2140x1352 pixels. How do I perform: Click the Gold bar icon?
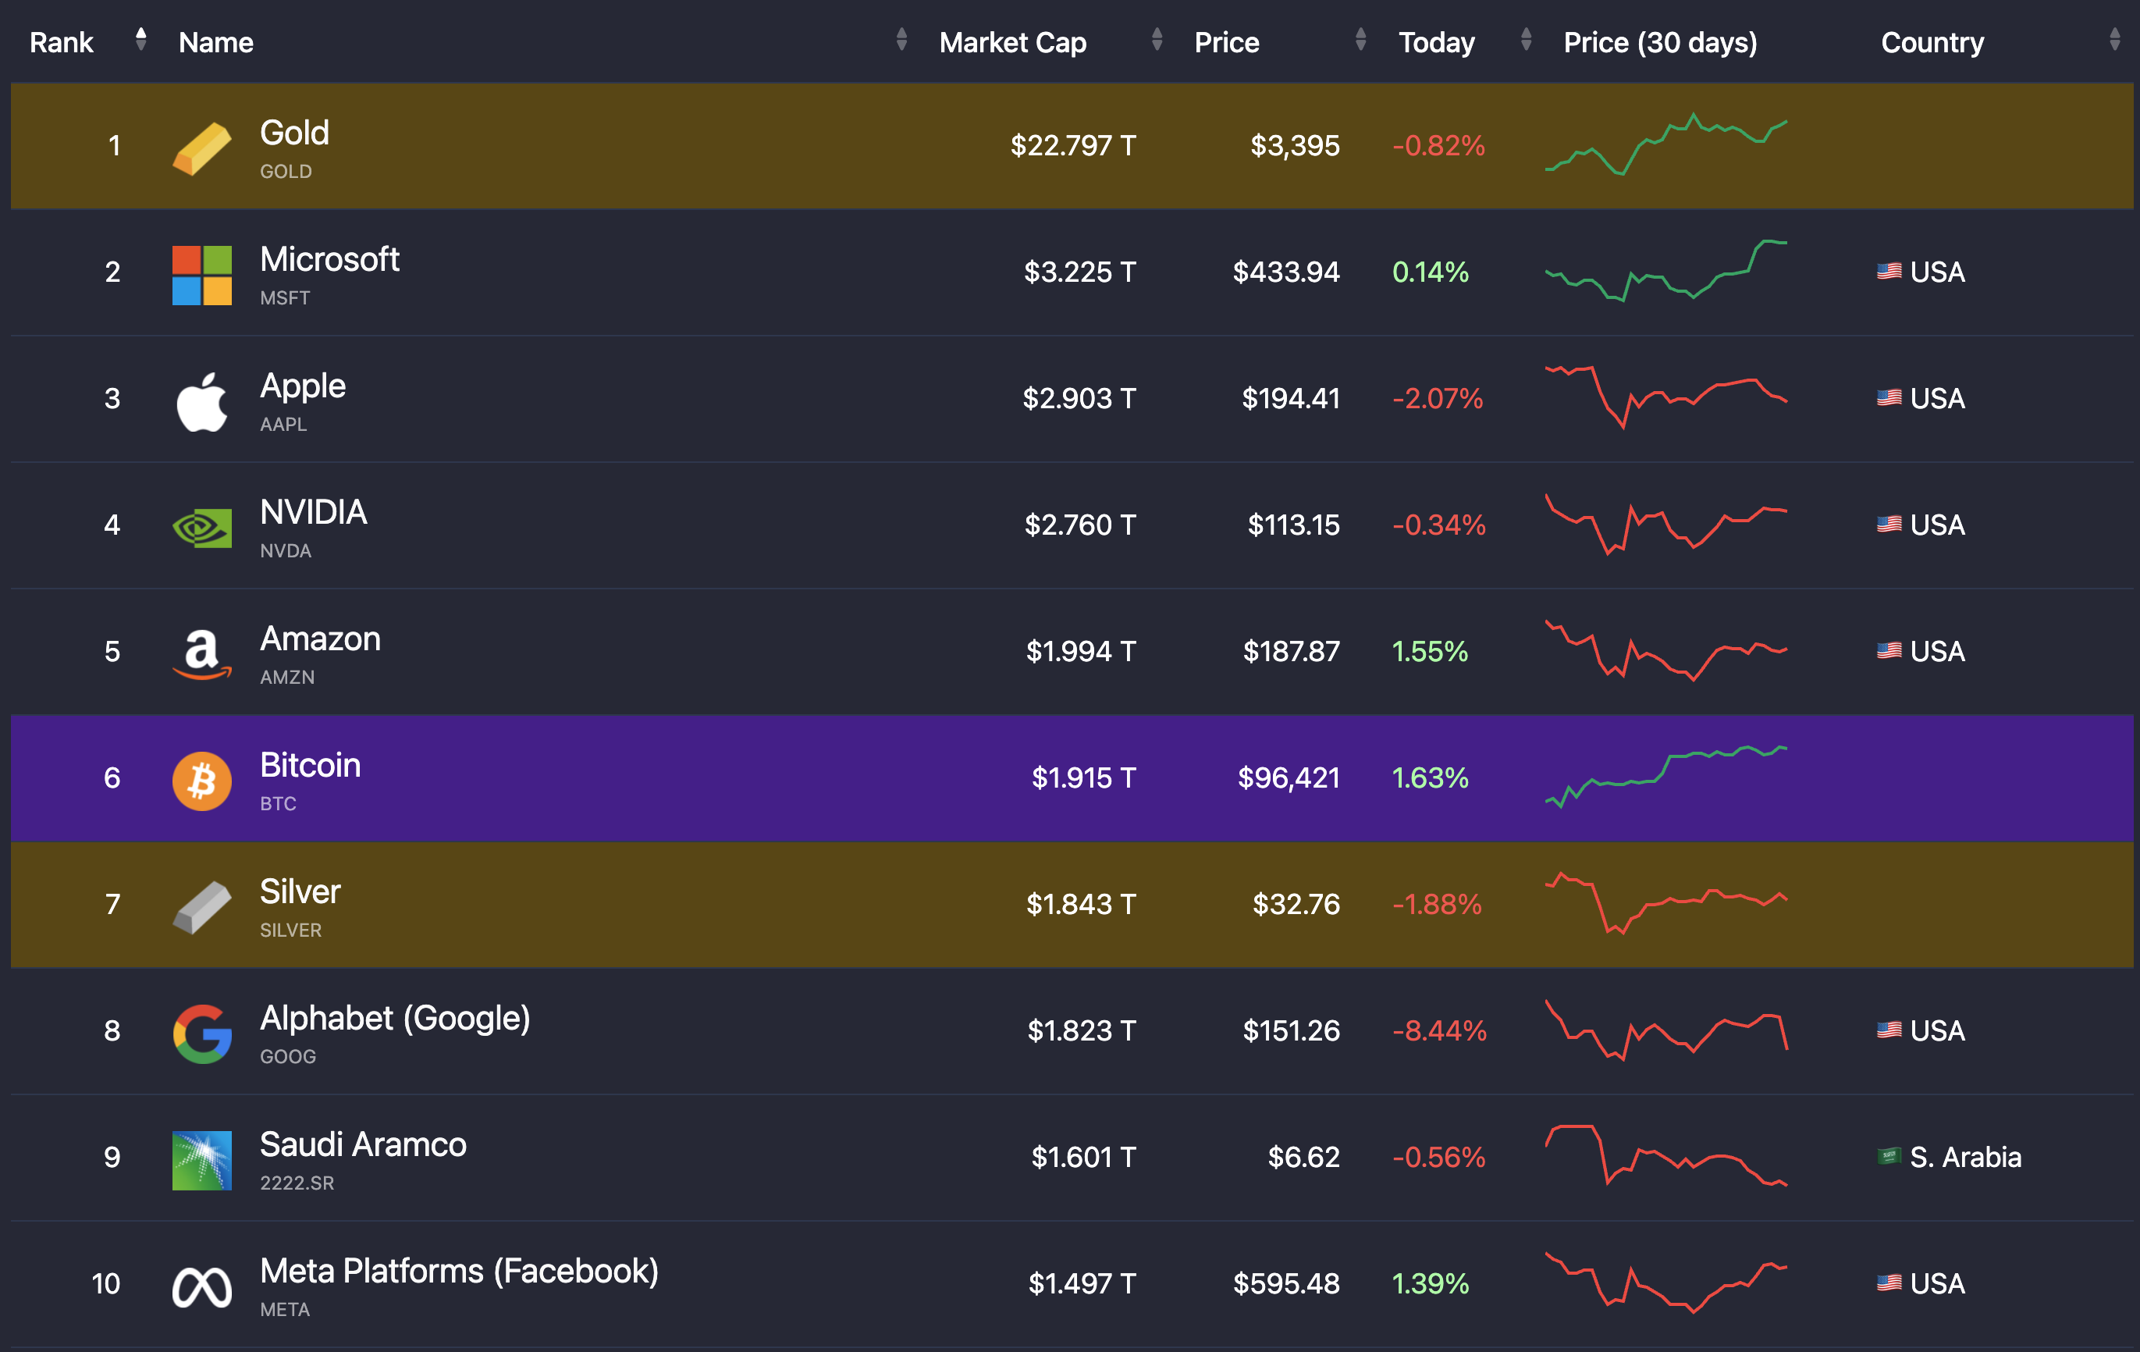201,148
